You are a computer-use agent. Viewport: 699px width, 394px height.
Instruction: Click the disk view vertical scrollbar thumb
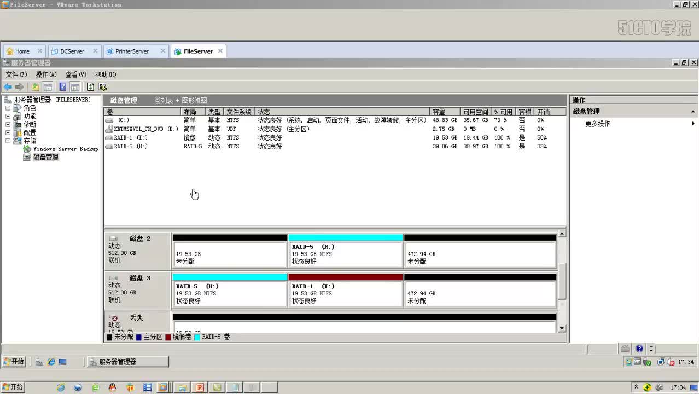[562, 281]
